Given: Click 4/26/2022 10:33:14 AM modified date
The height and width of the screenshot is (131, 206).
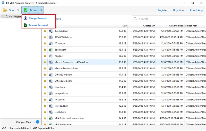Looking at the screenshot, I should 171,37.
